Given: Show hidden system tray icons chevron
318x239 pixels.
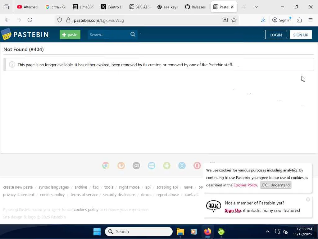Looking at the screenshot, I should pyautogui.click(x=268, y=232).
